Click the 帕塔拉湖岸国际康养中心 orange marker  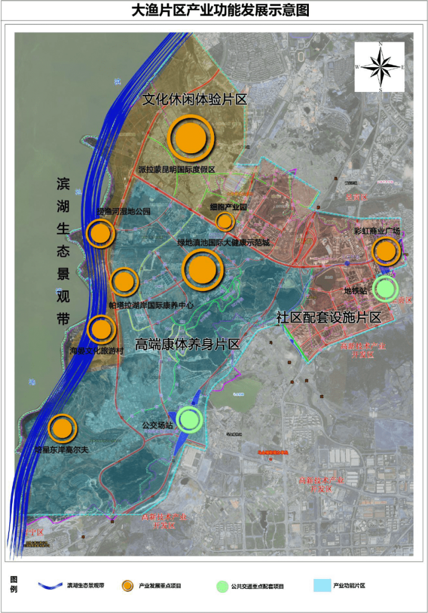click(124, 282)
